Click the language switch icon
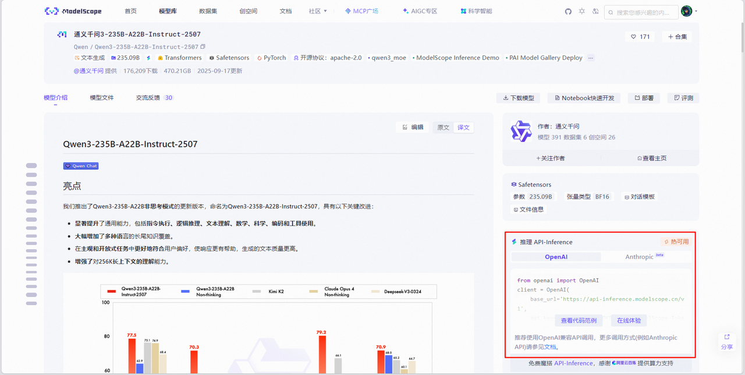Screen dimensions: 745x375 click(x=595, y=12)
